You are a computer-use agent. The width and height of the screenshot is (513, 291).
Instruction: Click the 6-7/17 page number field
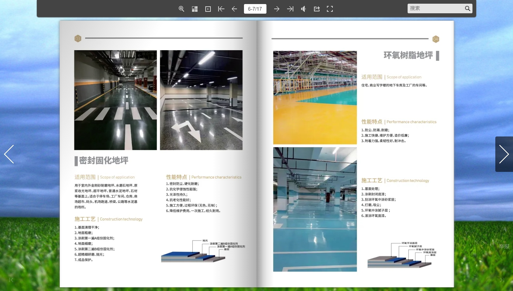click(x=255, y=9)
